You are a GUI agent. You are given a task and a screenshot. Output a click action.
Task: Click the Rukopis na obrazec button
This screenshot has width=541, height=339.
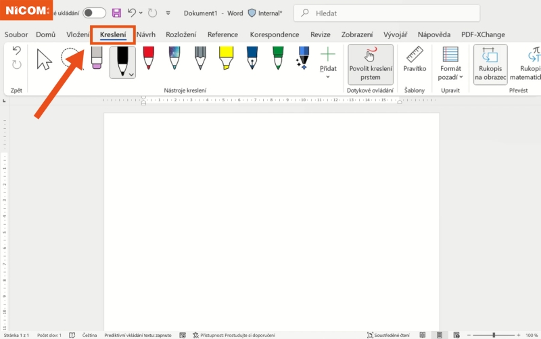pyautogui.click(x=490, y=65)
